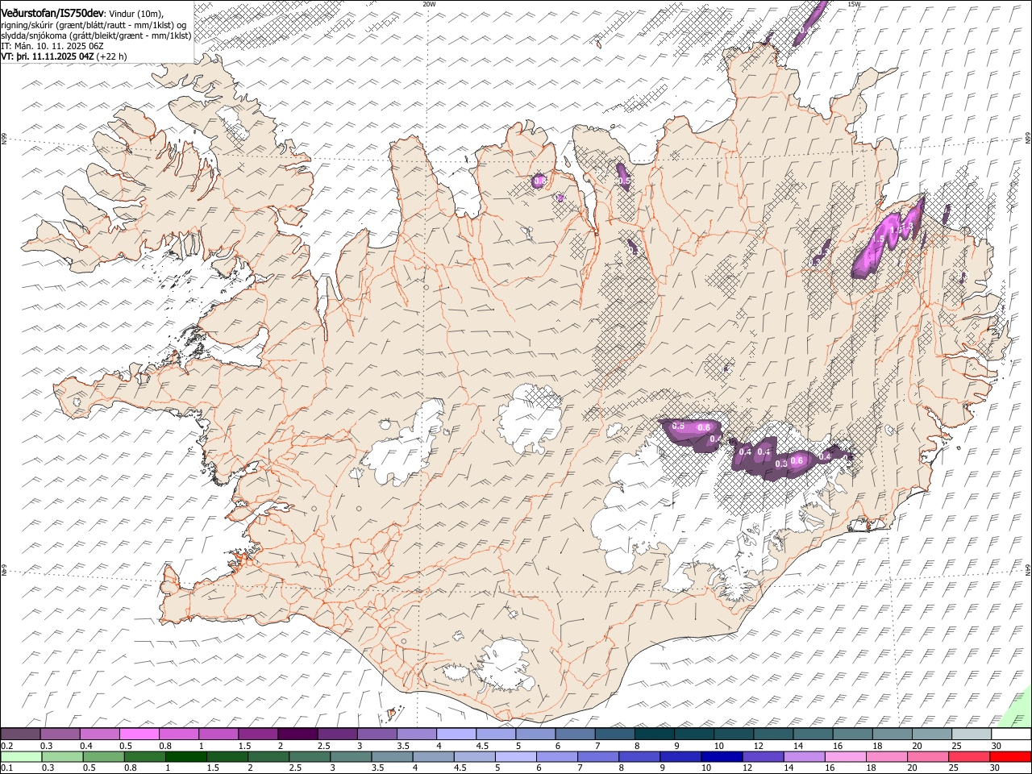Click the 15W longitude label

click(854, 4)
